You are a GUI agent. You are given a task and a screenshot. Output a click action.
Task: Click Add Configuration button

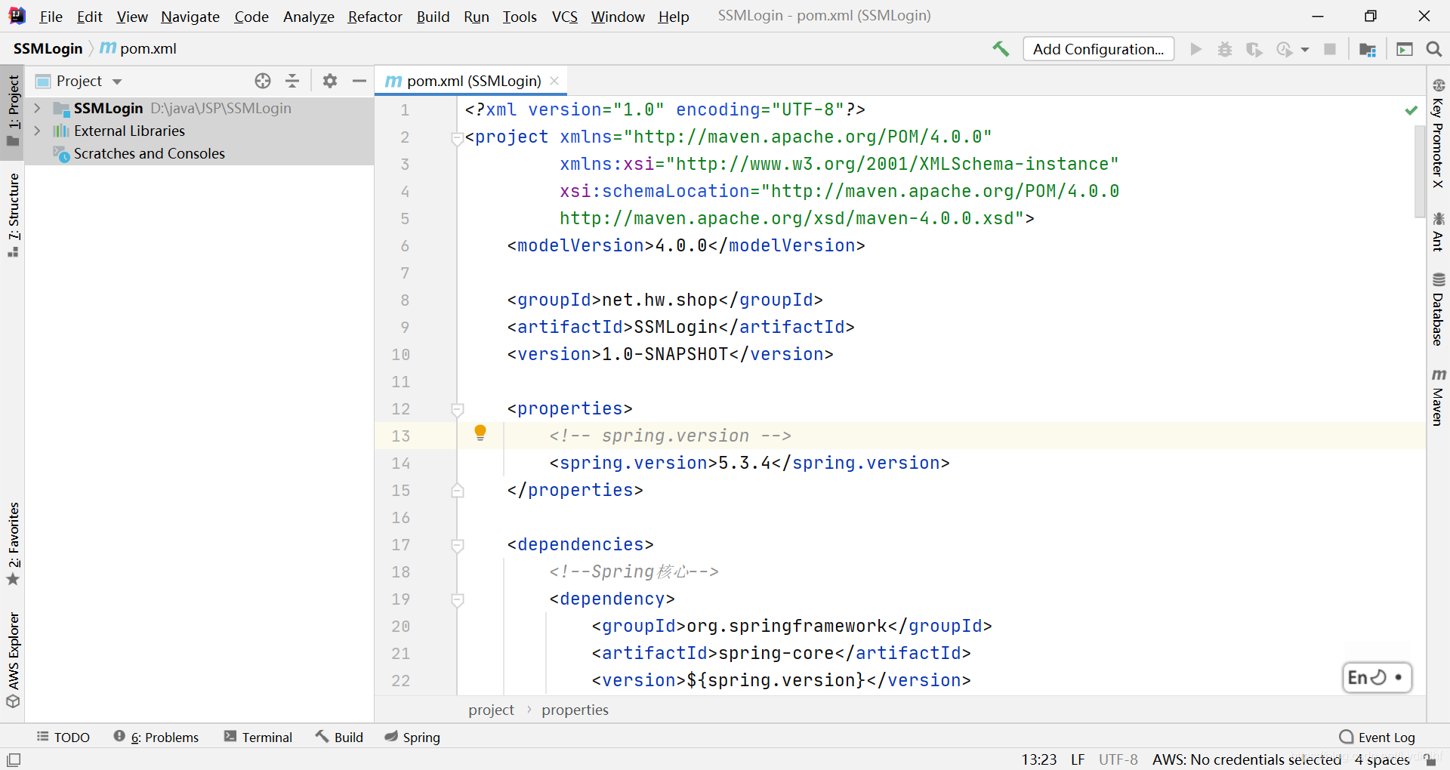tap(1098, 49)
